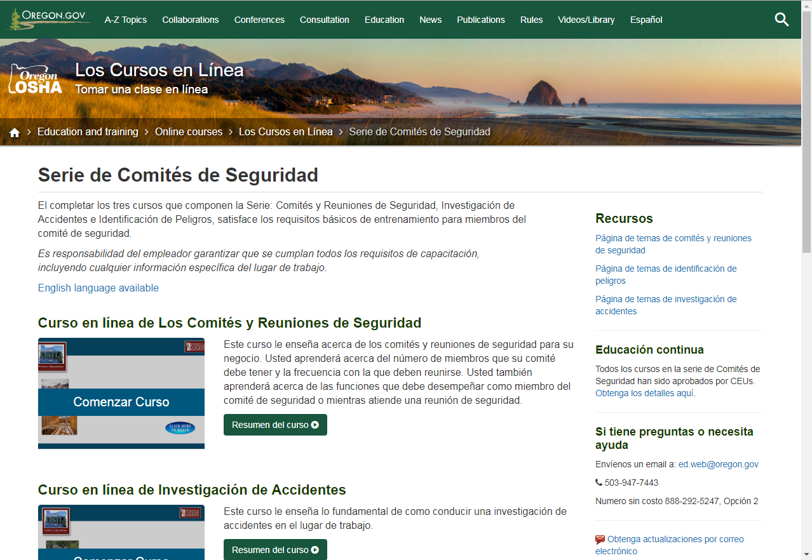Click the English language available link
Viewport: 812px width, 560px height.
click(98, 288)
